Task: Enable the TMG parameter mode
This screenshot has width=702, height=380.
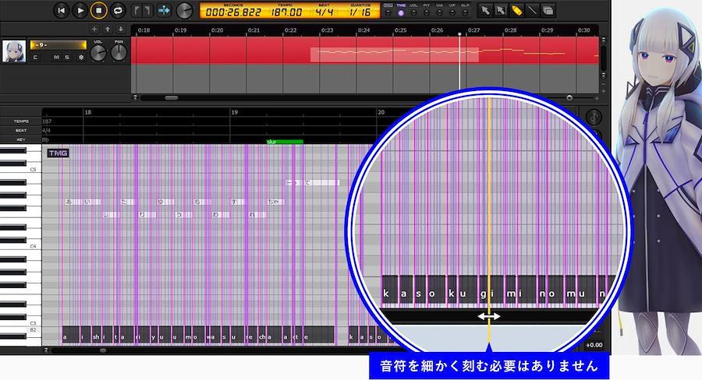Action: point(401,9)
